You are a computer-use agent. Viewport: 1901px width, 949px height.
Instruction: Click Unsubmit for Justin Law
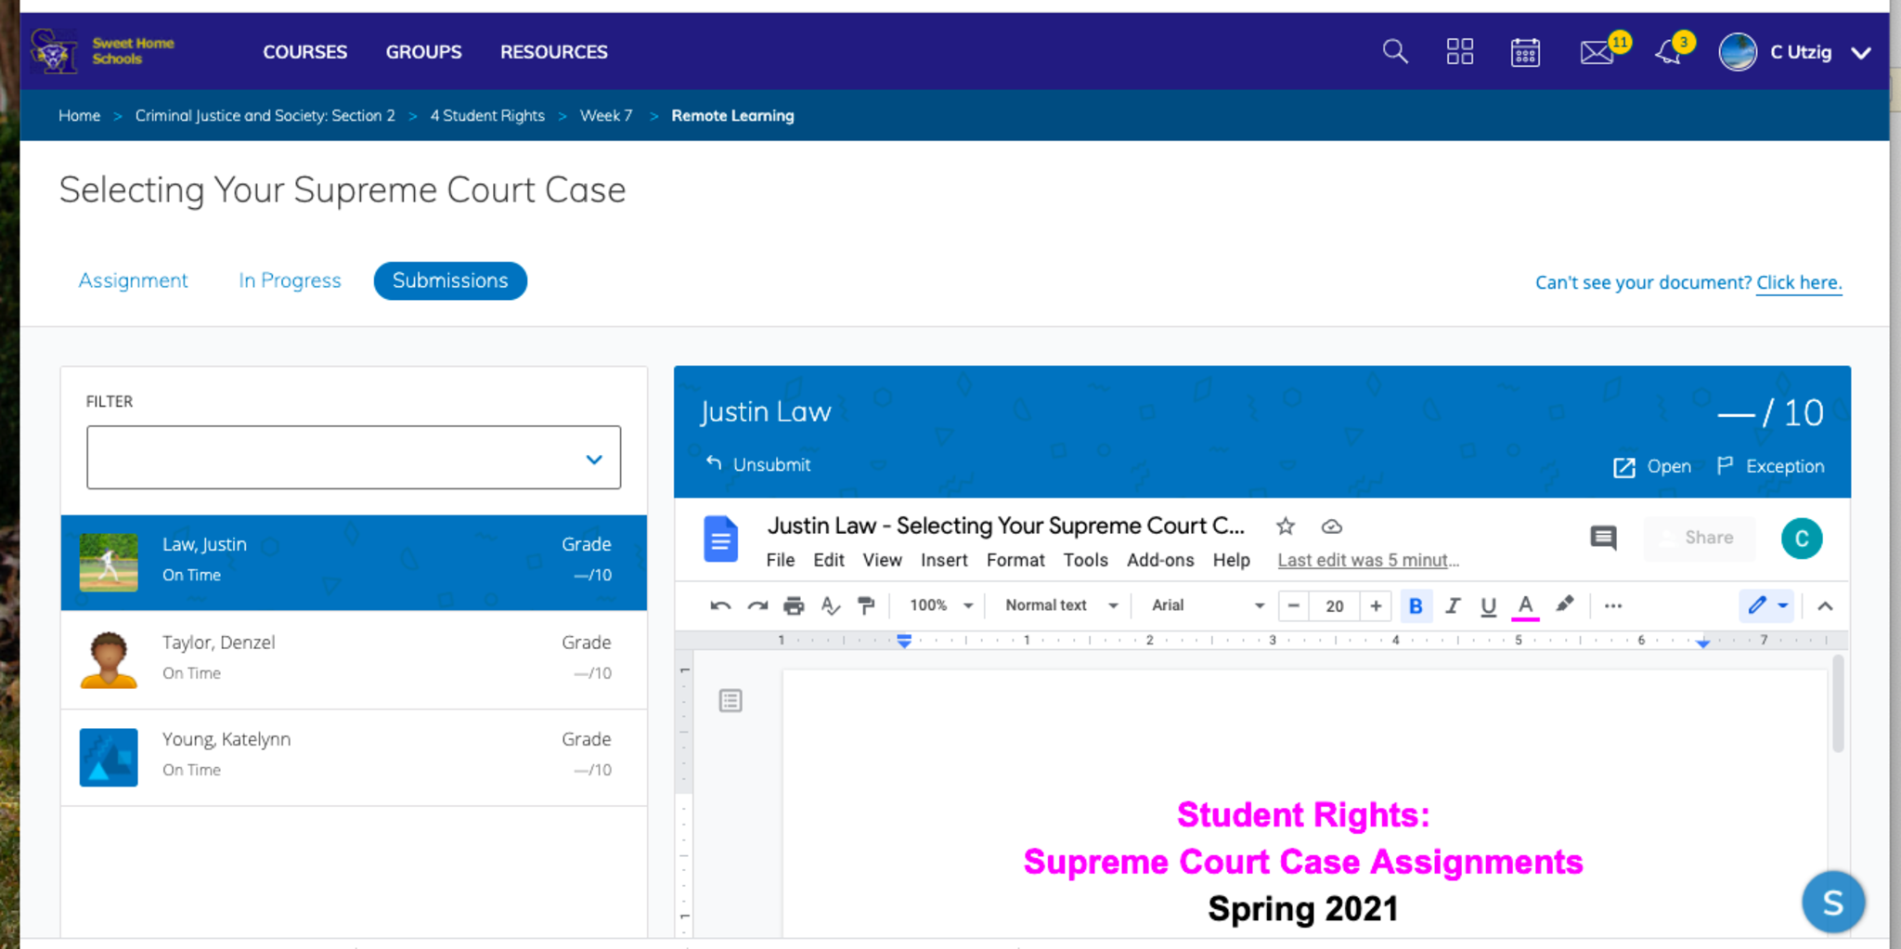click(758, 464)
